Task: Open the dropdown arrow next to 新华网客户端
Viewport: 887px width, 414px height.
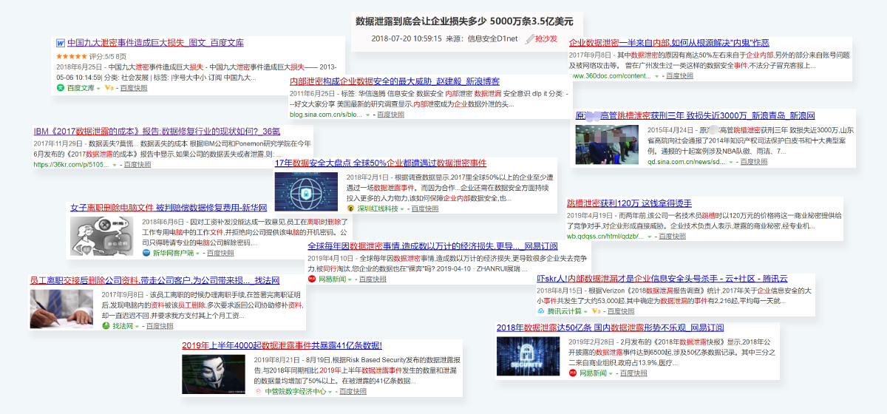Action: coord(199,253)
